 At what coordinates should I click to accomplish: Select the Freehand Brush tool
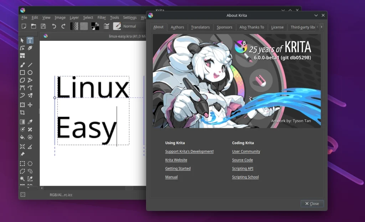(22, 65)
